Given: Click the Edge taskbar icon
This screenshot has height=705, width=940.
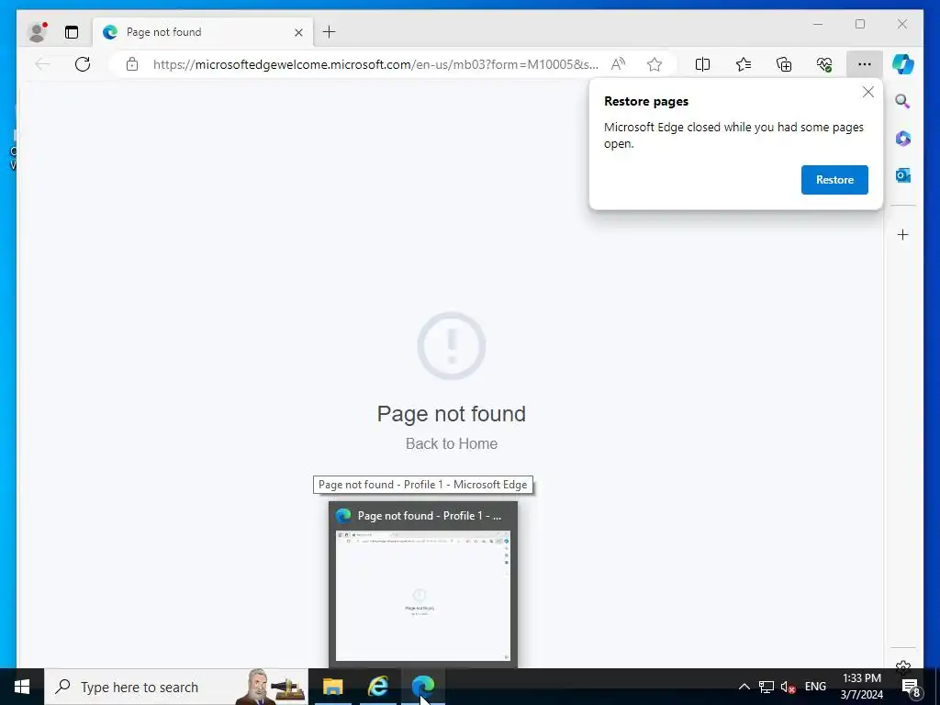Looking at the screenshot, I should click(x=423, y=687).
